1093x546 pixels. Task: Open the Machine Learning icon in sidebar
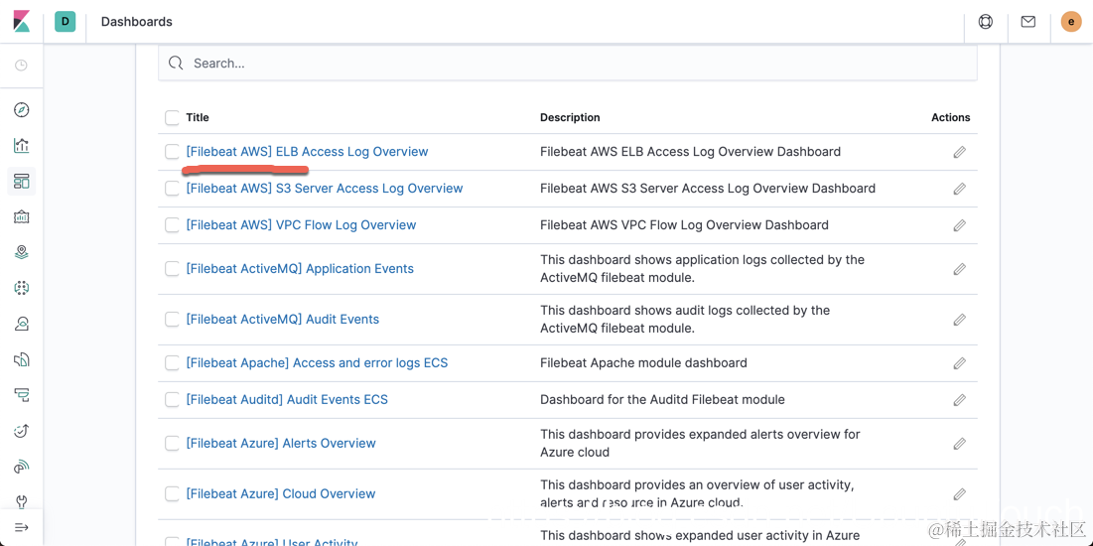22,289
